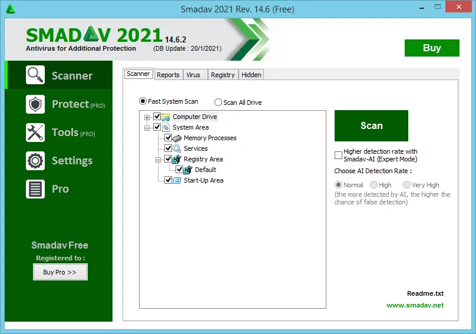Click the Default registry cube icon

point(188,170)
